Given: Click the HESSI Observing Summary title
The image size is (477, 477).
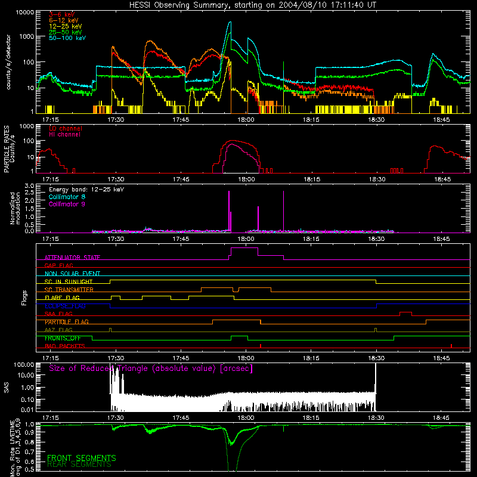Looking at the screenshot, I should click(252, 5).
